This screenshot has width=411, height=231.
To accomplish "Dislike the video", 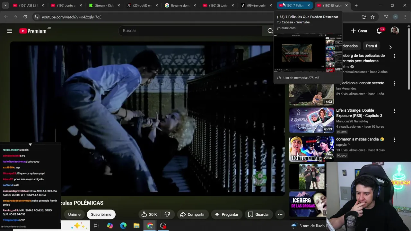I will pyautogui.click(x=167, y=214).
